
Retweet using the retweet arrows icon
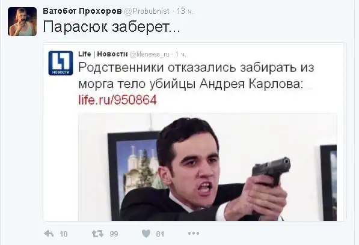pos(98,234)
